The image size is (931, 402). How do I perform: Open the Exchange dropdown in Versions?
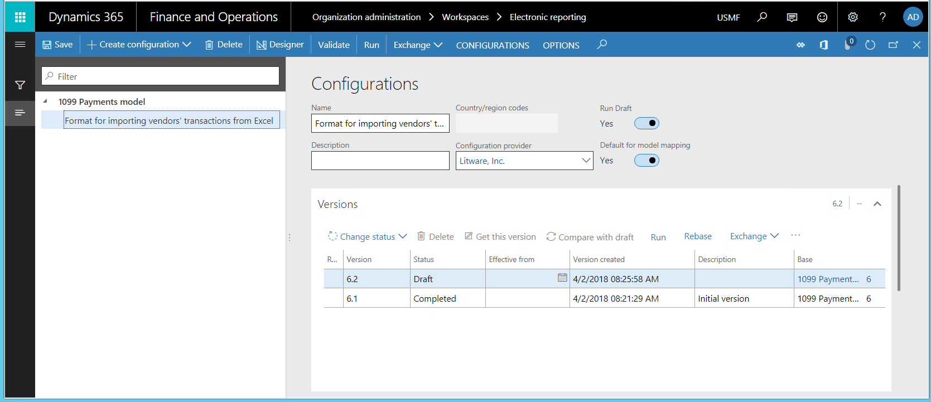754,236
